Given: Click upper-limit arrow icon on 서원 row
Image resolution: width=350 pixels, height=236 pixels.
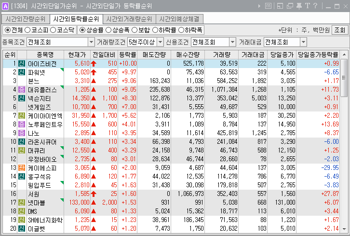Looking at the screenshot, I should tap(94, 194).
